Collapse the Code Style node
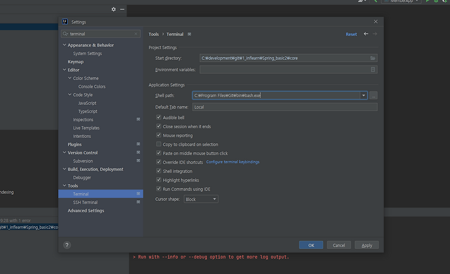The image size is (450, 274). coord(70,94)
